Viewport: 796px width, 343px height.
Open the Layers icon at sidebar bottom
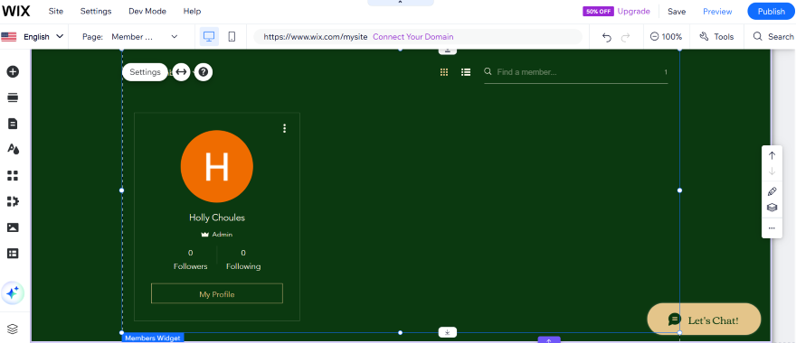[13, 329]
